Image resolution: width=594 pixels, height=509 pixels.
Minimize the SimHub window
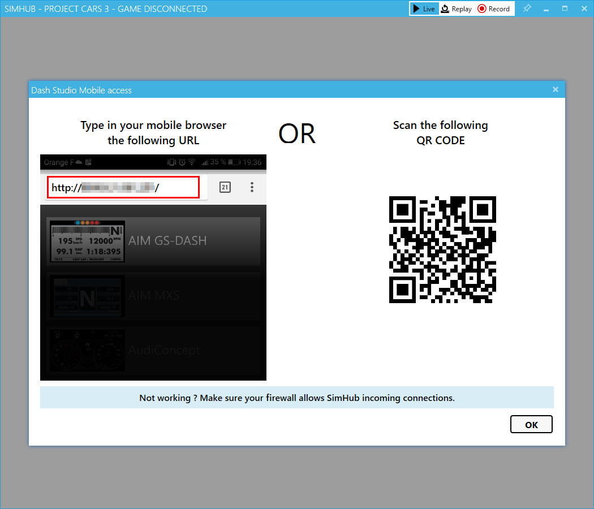click(x=546, y=8)
